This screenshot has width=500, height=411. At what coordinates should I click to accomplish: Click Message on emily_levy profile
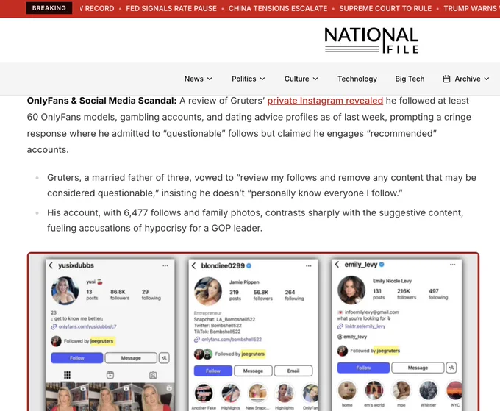click(x=418, y=368)
